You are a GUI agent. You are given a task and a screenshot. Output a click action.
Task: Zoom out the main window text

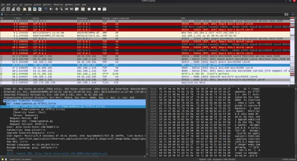coord(94,9)
